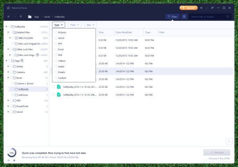Screen dimensions: 238x167
Task: Sort by the Type column header
Action: 151,32
